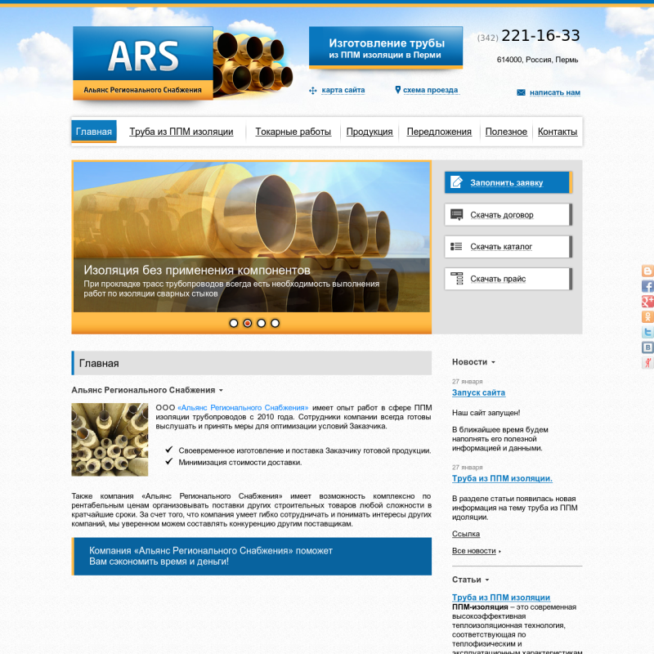Click the list icon beside Скачать каталог

[x=456, y=247]
